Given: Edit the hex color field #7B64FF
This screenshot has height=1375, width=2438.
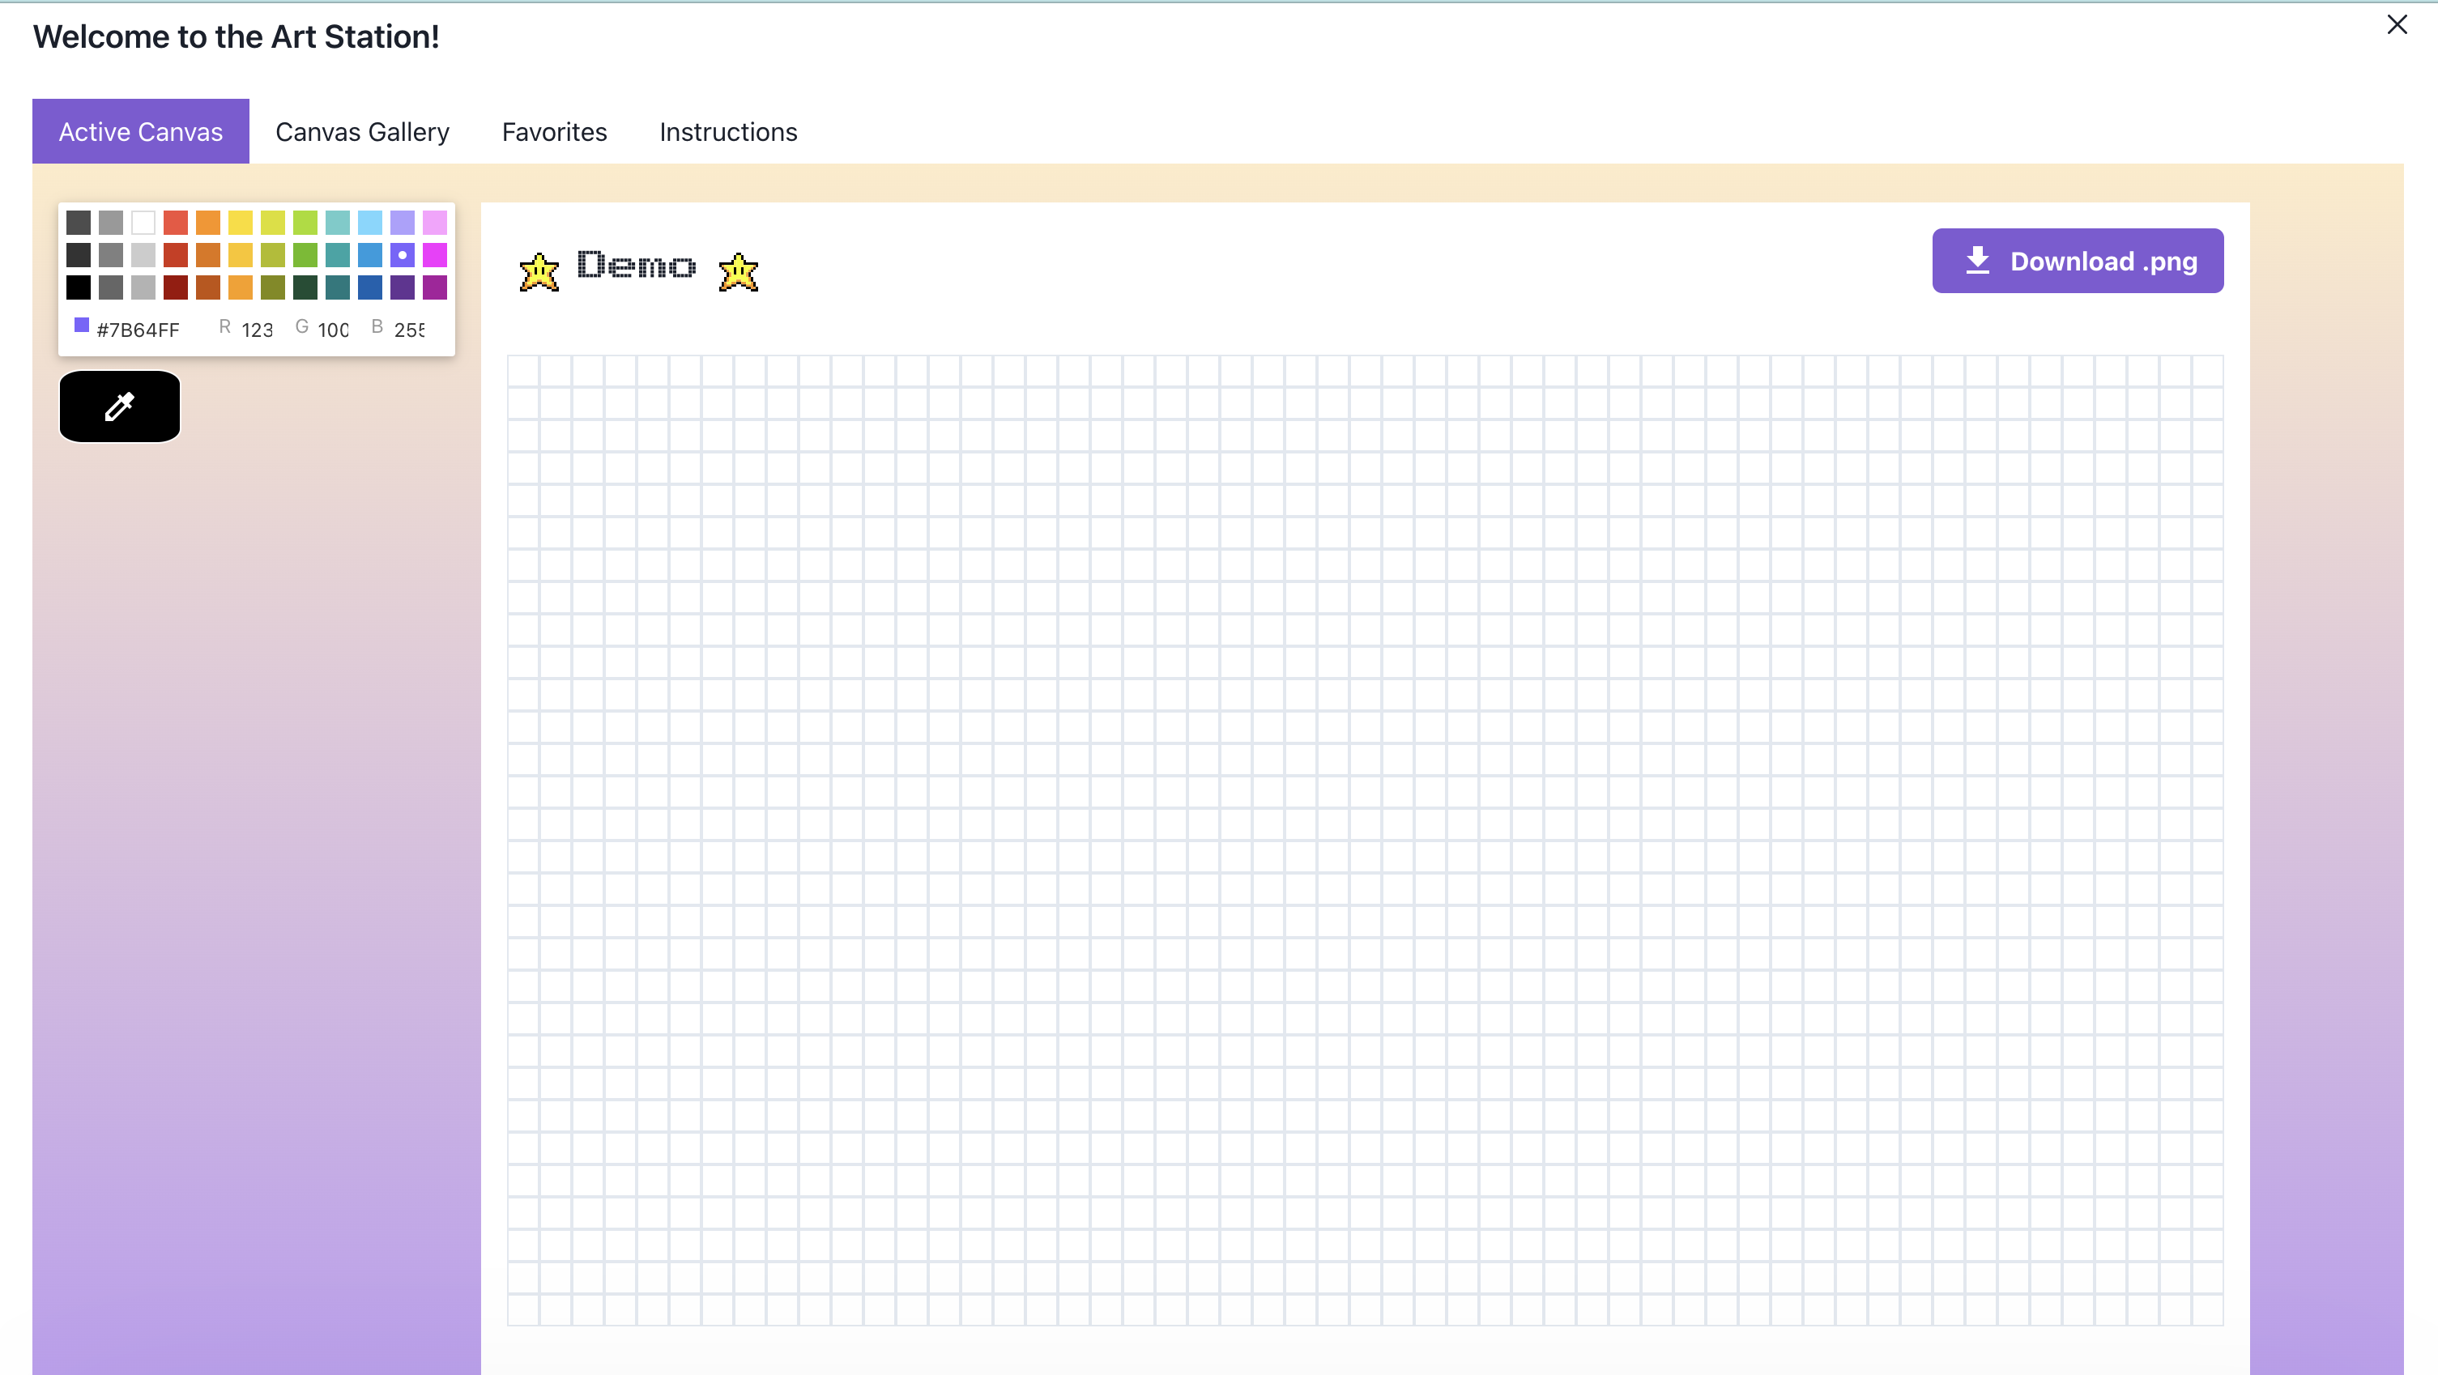Looking at the screenshot, I should [x=139, y=330].
